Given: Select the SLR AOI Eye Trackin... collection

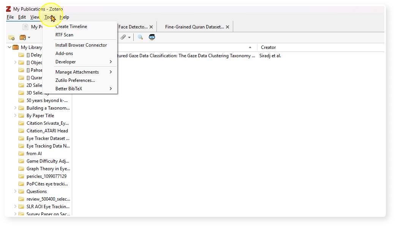Looking at the screenshot, I should [48, 206].
